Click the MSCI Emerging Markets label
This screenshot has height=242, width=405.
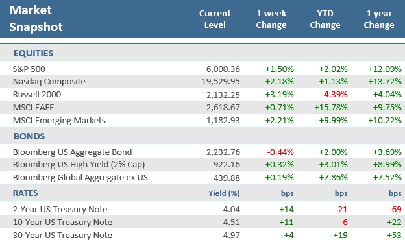coord(59,121)
